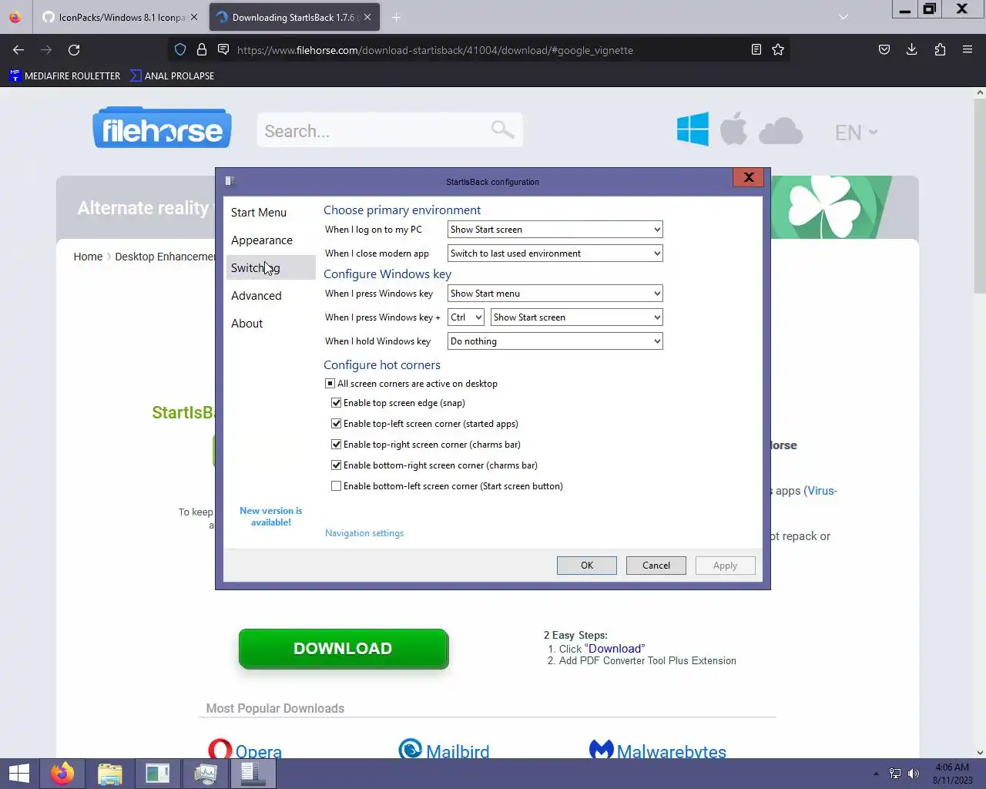Open the Mailbird download link
The image size is (986, 789).
coord(458,751)
